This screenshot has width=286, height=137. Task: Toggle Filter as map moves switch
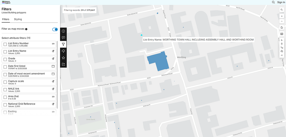(x=55, y=29)
